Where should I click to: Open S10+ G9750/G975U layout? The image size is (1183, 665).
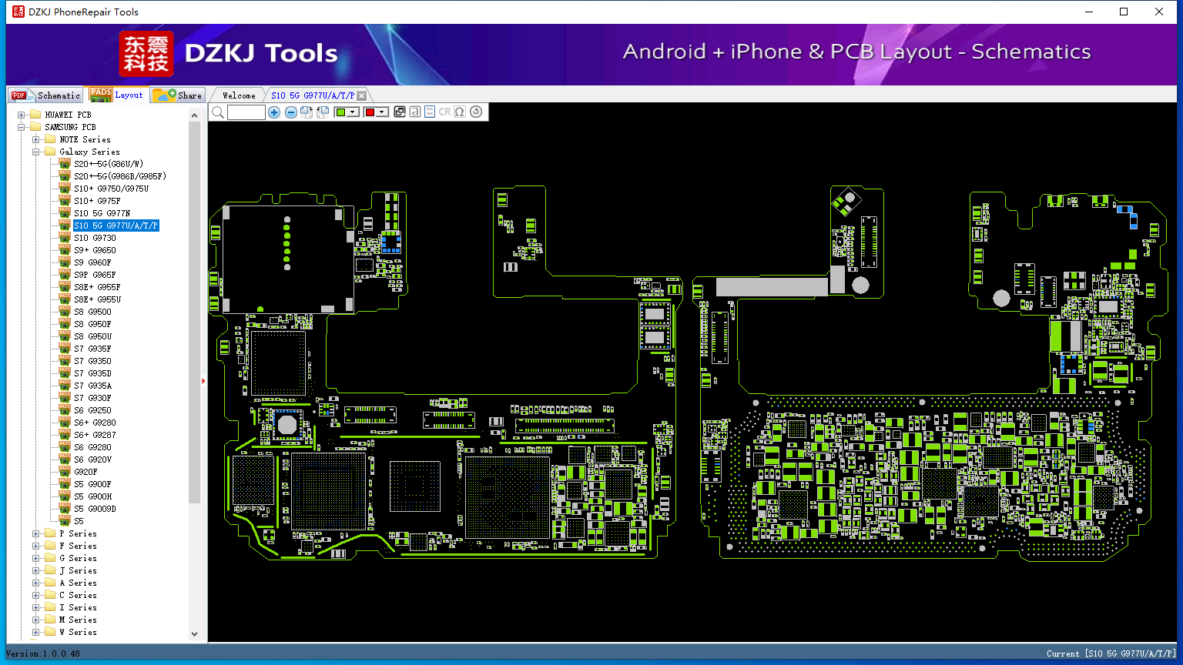tap(112, 189)
